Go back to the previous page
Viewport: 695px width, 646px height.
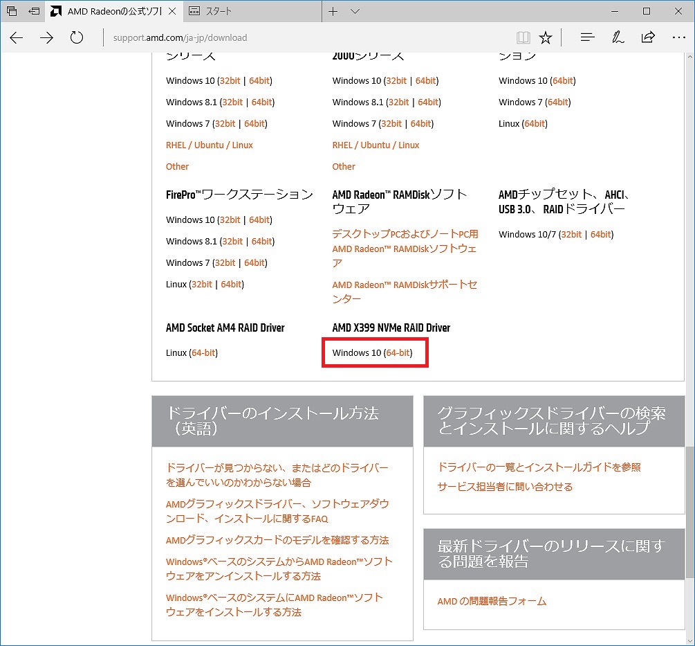(17, 37)
